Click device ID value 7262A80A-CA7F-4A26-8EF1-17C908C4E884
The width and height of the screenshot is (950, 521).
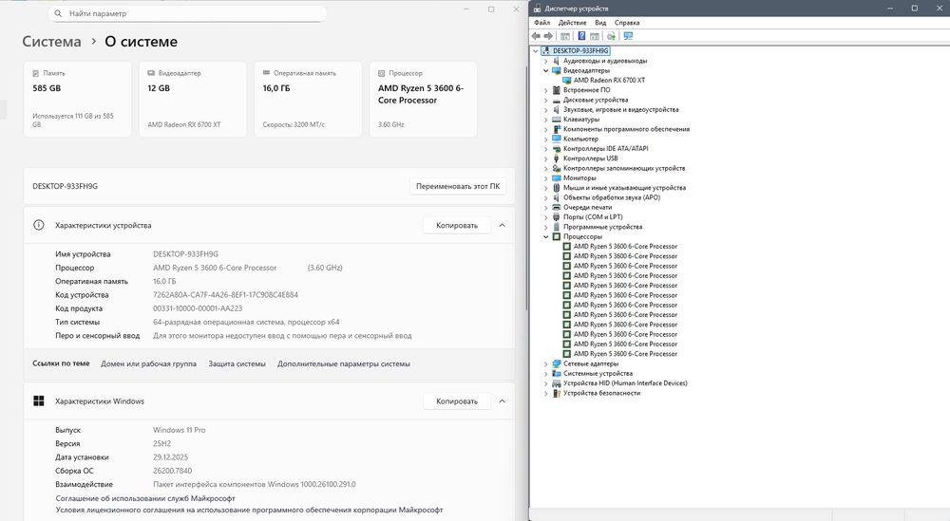pyautogui.click(x=225, y=295)
